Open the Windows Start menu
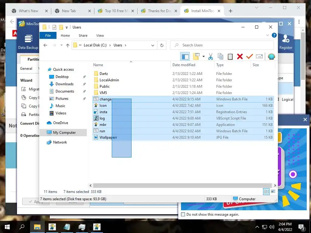311x233 pixels. (7, 227)
